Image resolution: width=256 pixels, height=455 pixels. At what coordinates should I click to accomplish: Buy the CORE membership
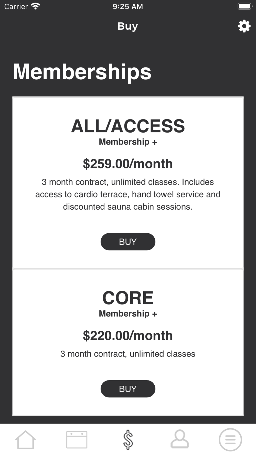[x=128, y=389]
